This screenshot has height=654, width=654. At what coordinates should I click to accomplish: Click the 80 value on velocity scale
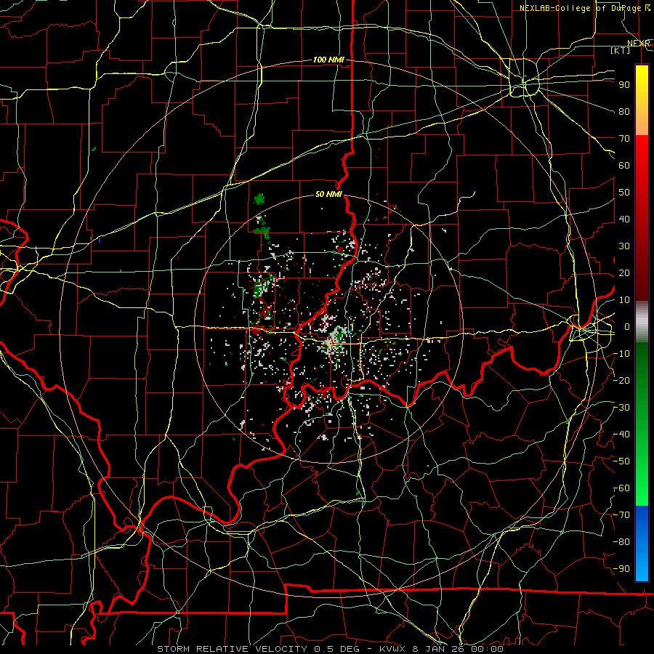click(x=624, y=111)
